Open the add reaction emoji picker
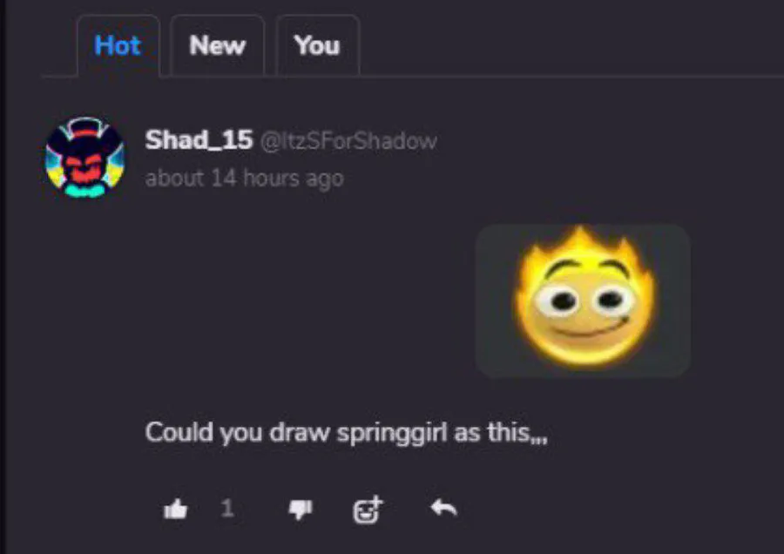 click(x=368, y=510)
